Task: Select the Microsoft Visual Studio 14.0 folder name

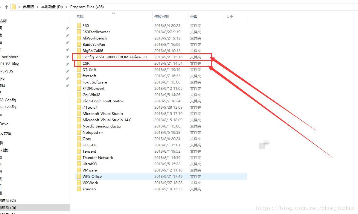Action: [x=107, y=120]
